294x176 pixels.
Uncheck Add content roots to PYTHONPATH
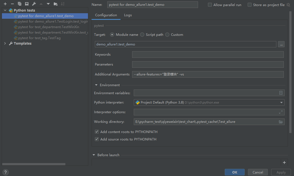click(x=97, y=132)
